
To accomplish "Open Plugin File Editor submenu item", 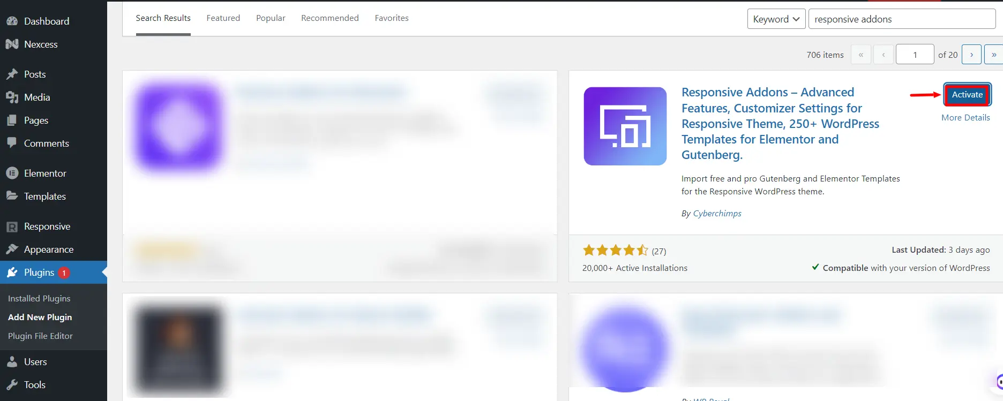I will (x=40, y=336).
